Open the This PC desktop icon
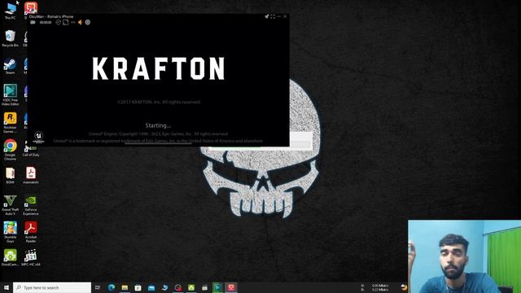Image resolution: width=521 pixels, height=293 pixels. (x=11, y=11)
